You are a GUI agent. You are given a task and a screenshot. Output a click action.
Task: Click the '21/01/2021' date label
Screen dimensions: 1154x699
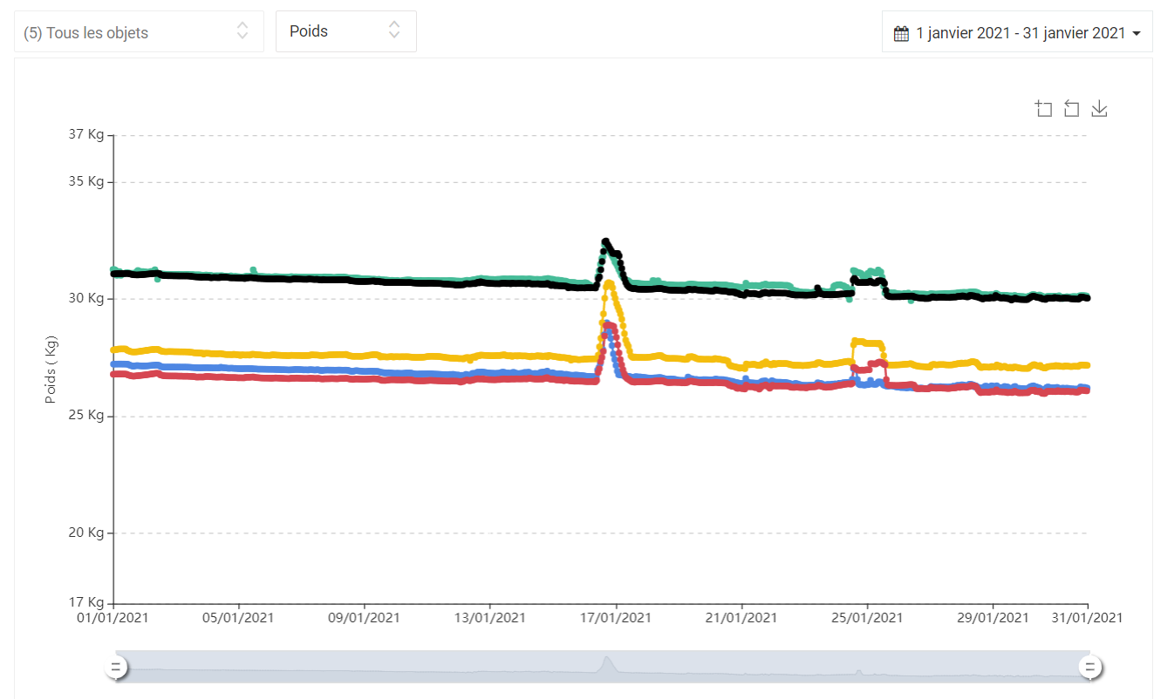(x=741, y=617)
